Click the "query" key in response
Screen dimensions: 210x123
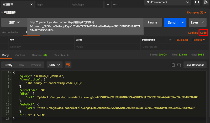pos(25,76)
